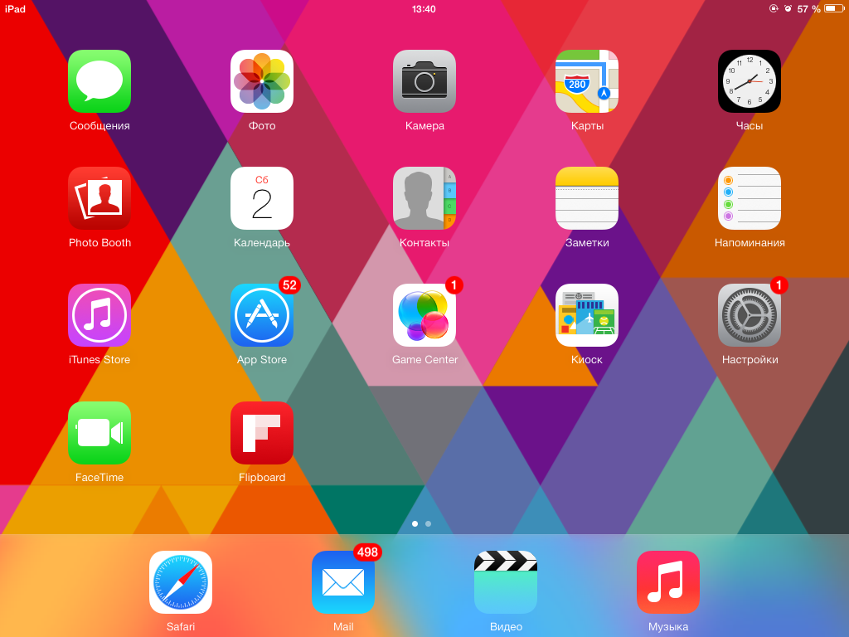This screenshot has height=637, width=849.
Task: Tap the notification badge on Настройки
Action: 779,285
